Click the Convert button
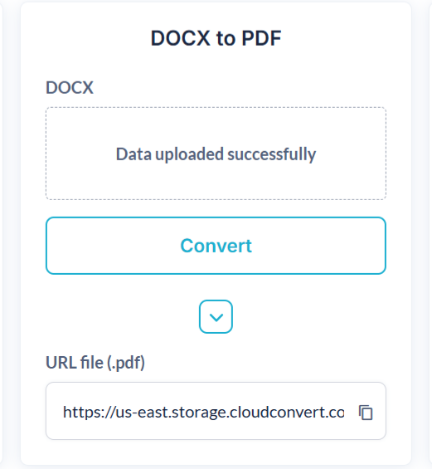This screenshot has height=469, width=432. [x=216, y=246]
